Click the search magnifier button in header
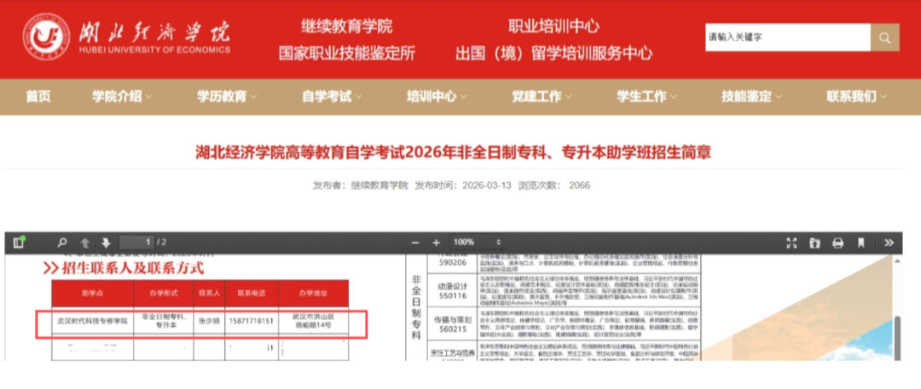Screen dimensions: 921x389 tap(884, 37)
